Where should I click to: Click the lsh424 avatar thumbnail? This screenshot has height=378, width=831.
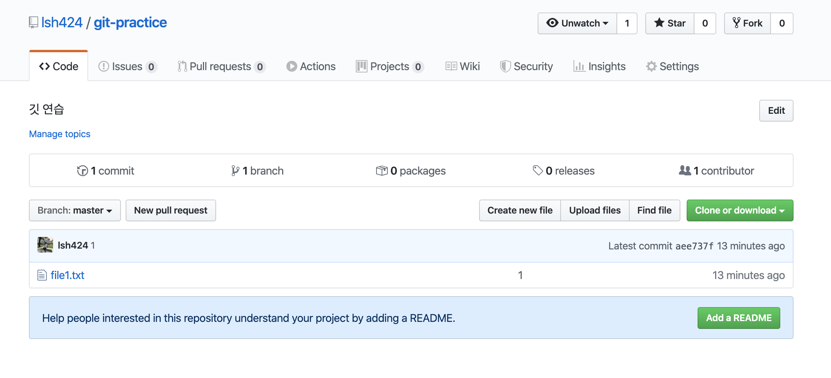click(45, 245)
